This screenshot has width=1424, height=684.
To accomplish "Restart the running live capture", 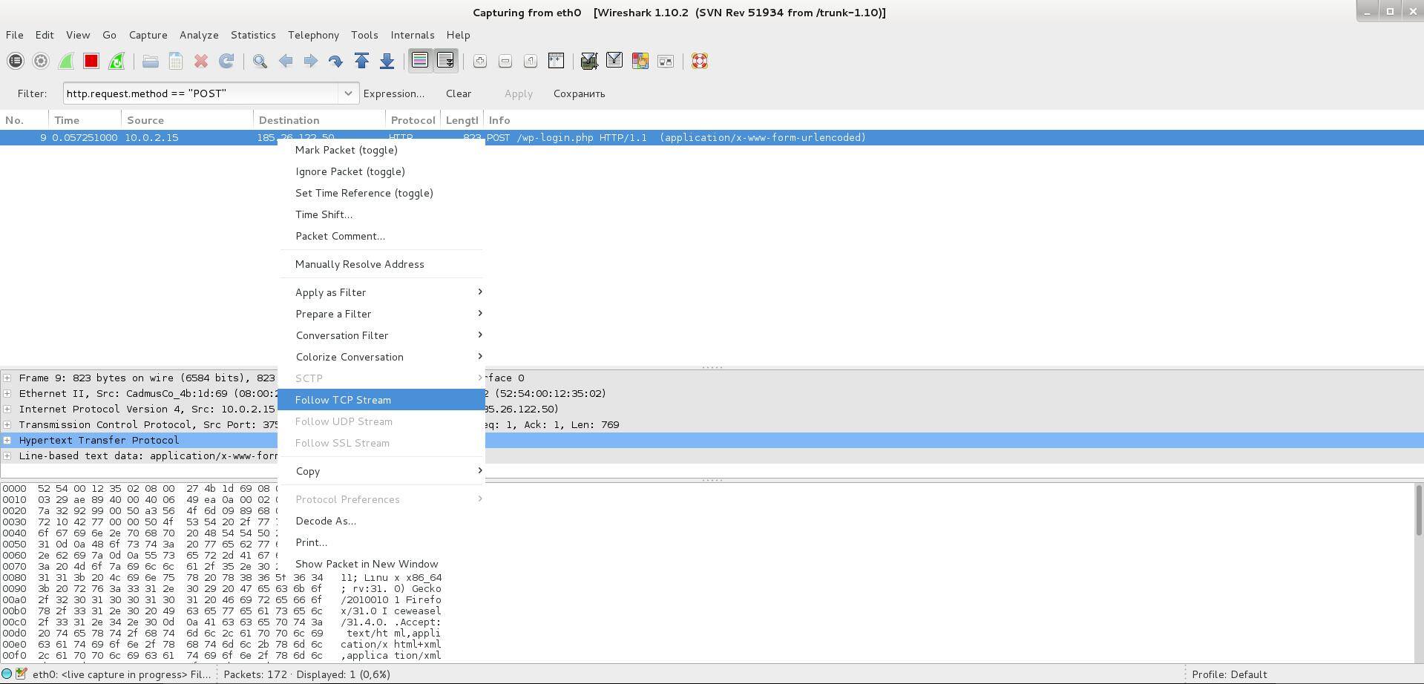I will pos(117,62).
